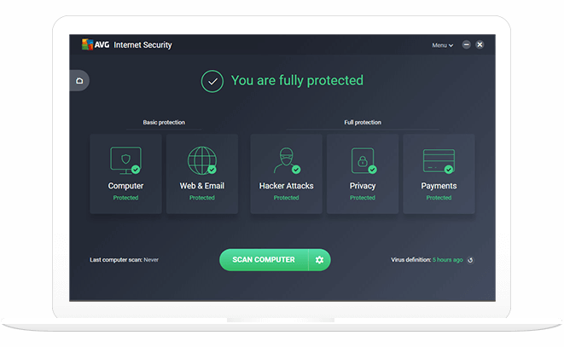Click the '5 hours ago' virus definition link
The image size is (564, 347).
(447, 260)
